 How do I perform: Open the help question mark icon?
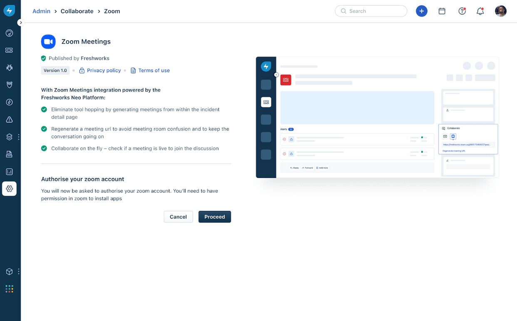[x=462, y=11]
